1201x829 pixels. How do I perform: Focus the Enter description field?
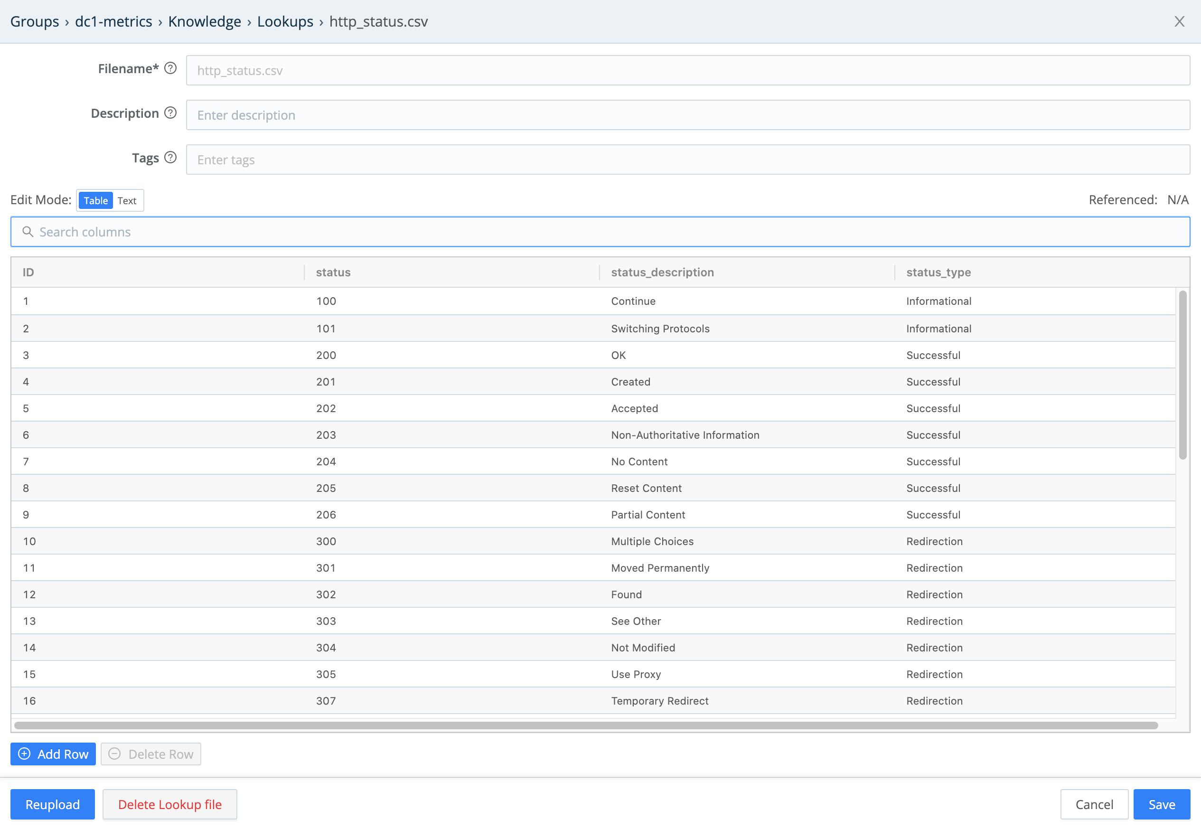(x=687, y=115)
